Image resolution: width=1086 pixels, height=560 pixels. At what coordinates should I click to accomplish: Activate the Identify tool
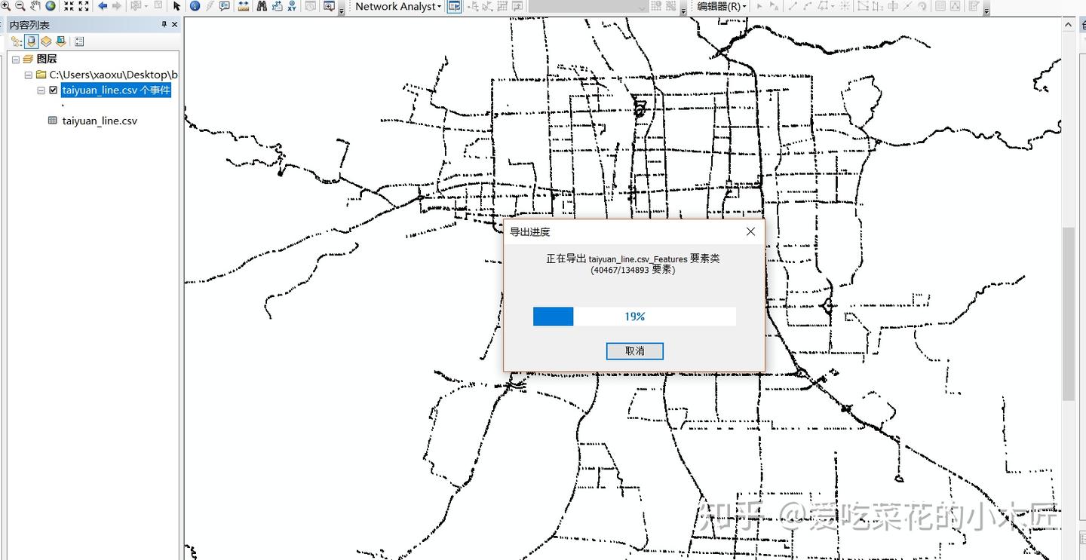[195, 6]
